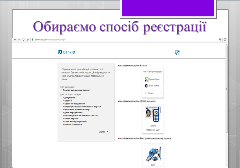Choose the ЕЦП label

(153, 165)
